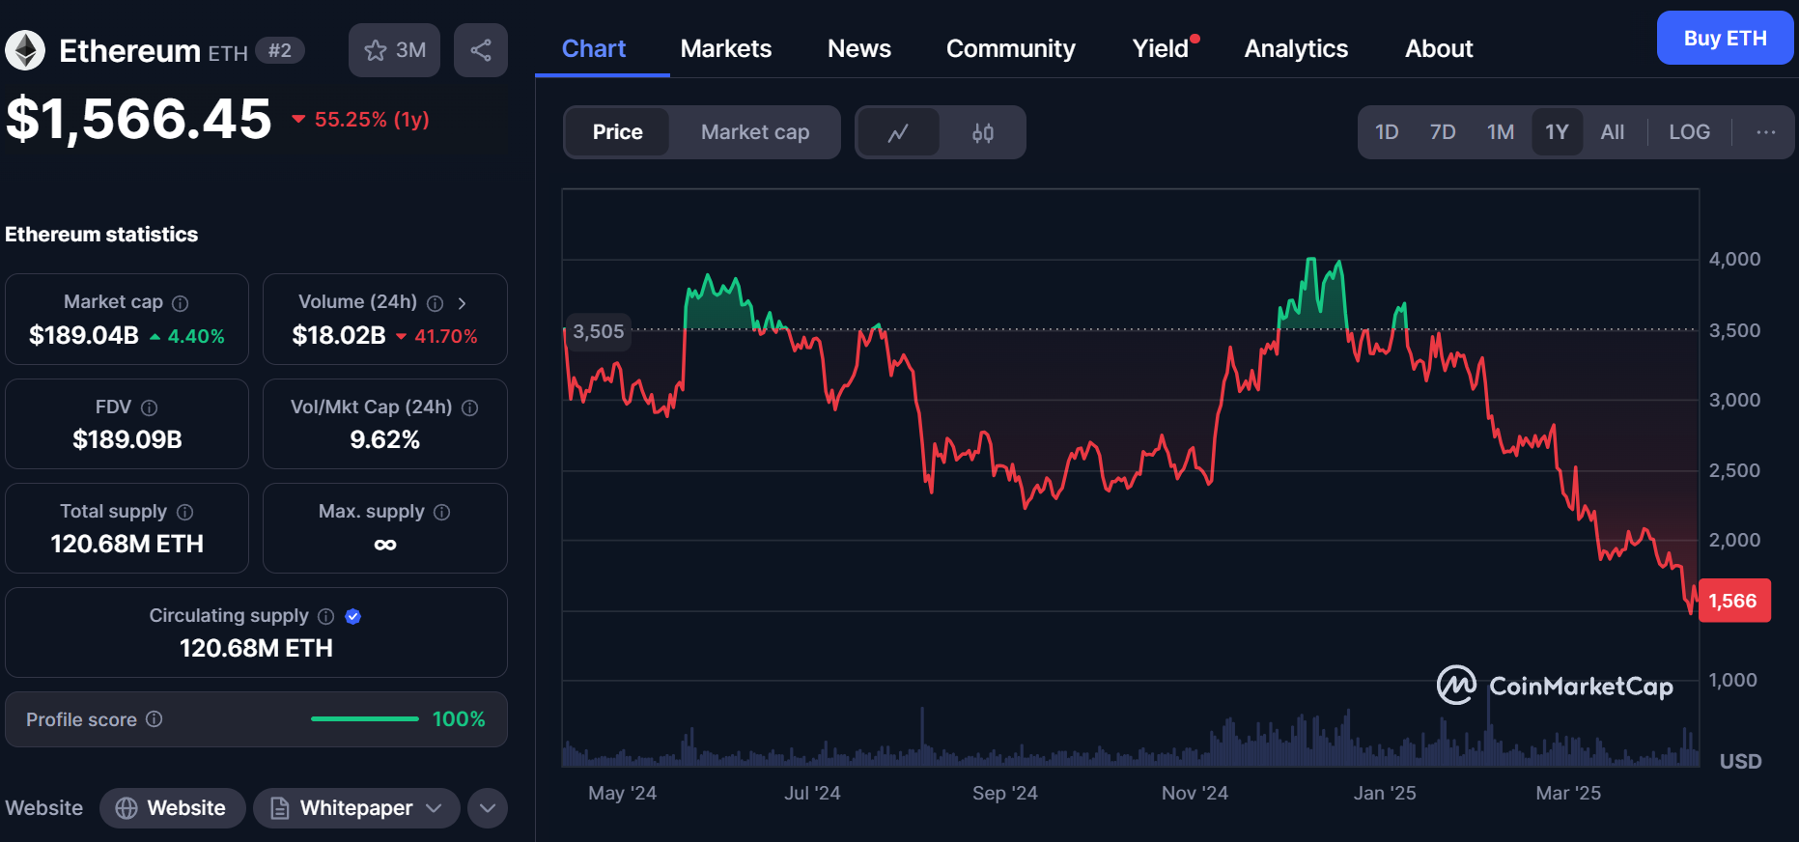
Task: Toggle chart to Market cap view
Action: pos(754,132)
